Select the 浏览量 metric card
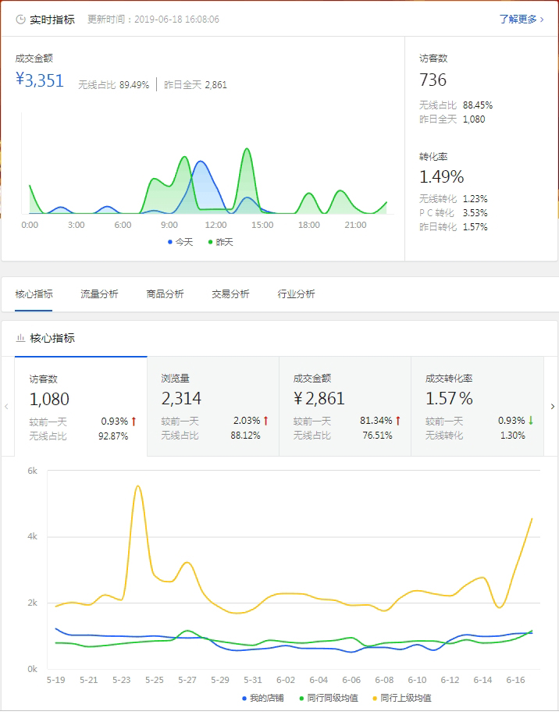This screenshot has width=559, height=715. click(212, 406)
